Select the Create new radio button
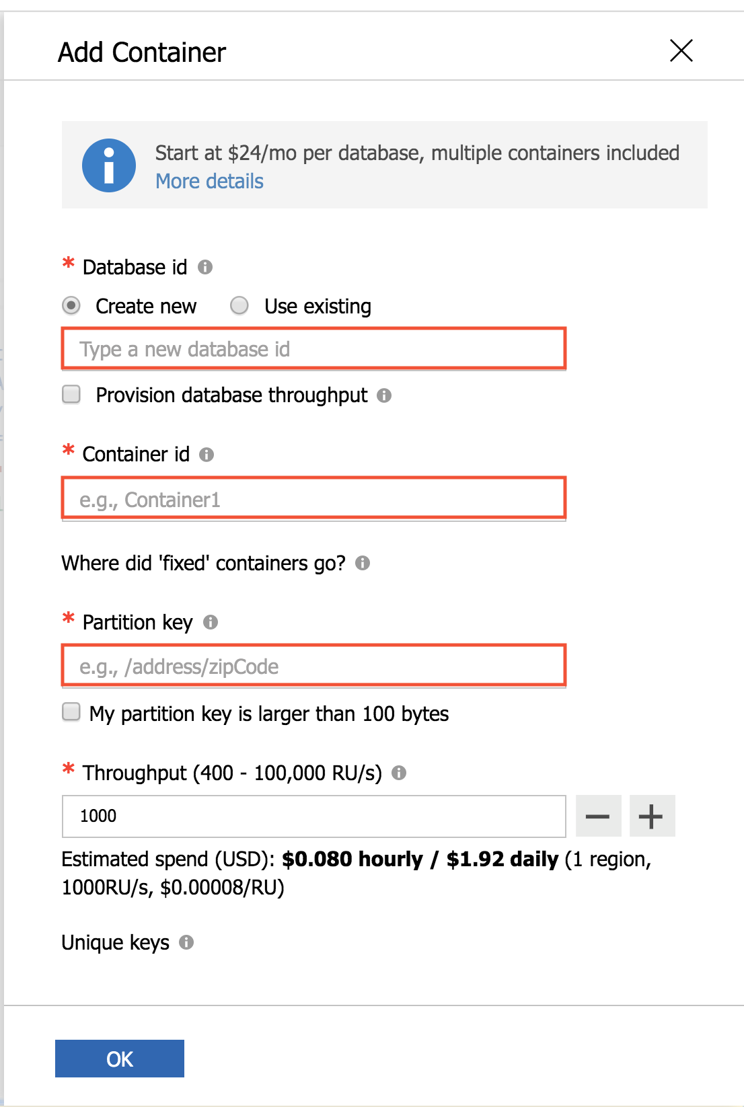 pos(71,306)
